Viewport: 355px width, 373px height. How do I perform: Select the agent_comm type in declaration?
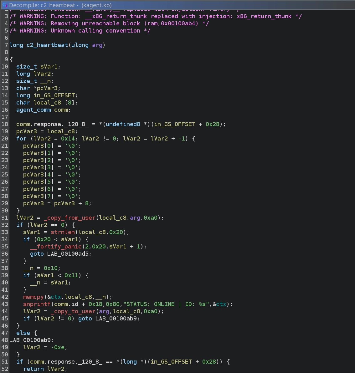33,110
